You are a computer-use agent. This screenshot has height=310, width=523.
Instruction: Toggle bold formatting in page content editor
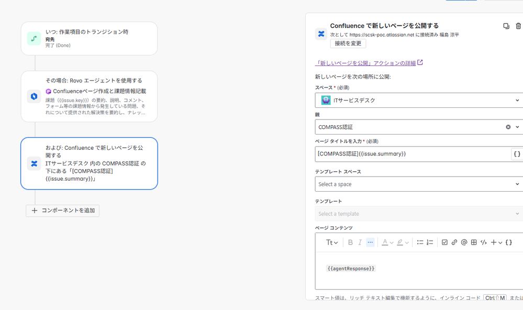[350, 242]
